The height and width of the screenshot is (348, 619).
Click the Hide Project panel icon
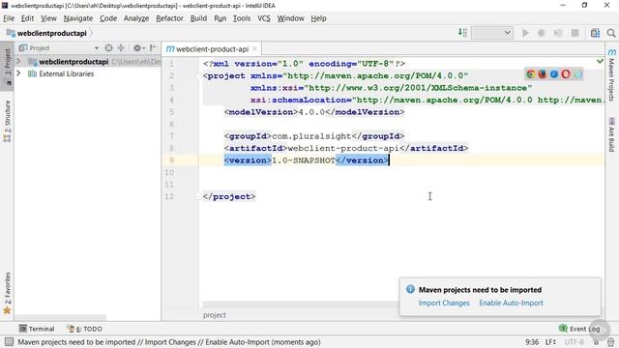(x=153, y=48)
